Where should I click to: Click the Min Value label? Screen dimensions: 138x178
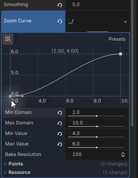tap(16, 133)
